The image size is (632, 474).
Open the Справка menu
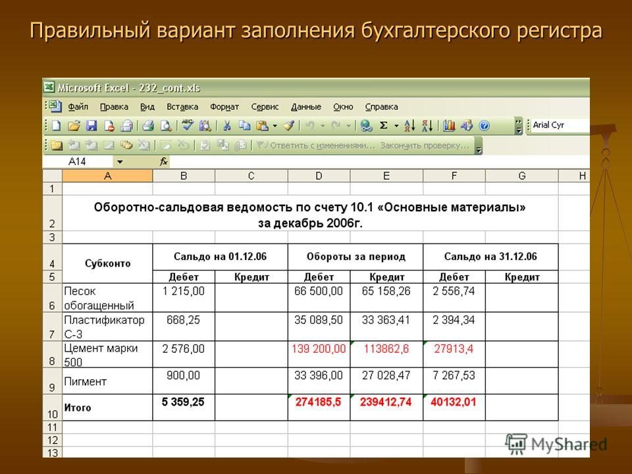click(381, 107)
